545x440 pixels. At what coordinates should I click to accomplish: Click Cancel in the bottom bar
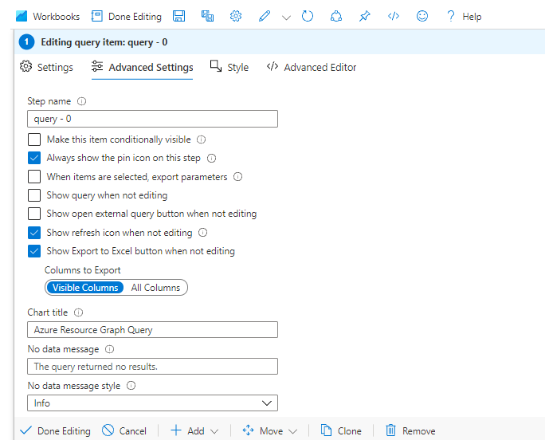coord(124,430)
